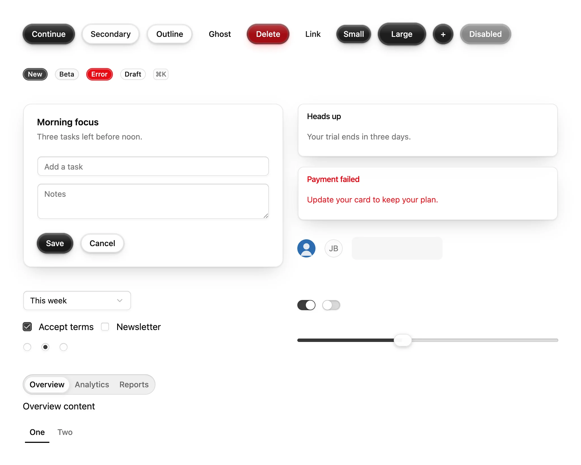
Task: Select the third radio button
Action: tap(64, 347)
